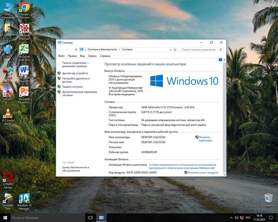
Task: Click the scroll down arrow in Система window
Action: coord(224,174)
